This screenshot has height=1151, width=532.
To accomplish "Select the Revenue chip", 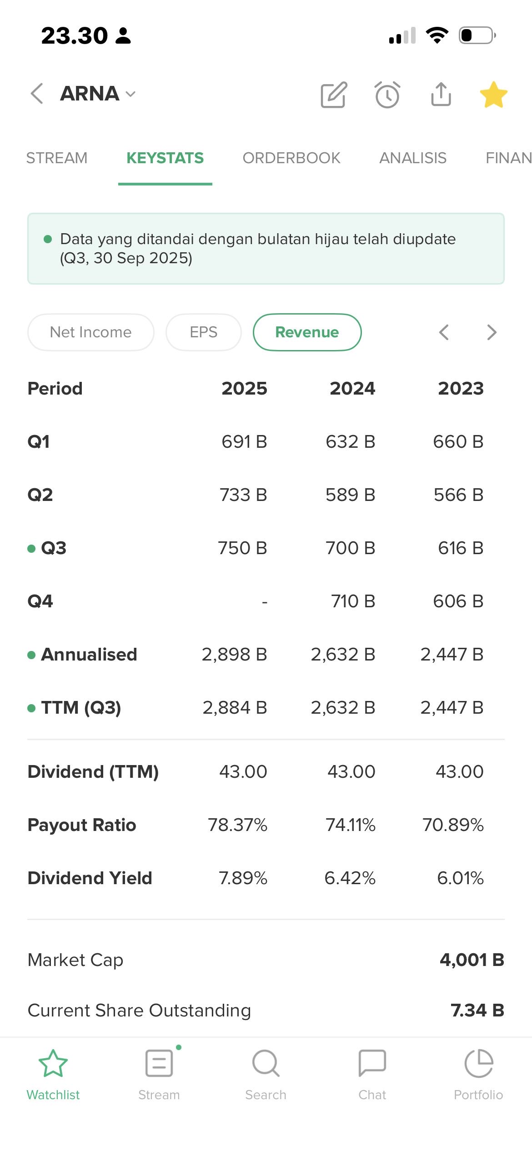I will [307, 332].
